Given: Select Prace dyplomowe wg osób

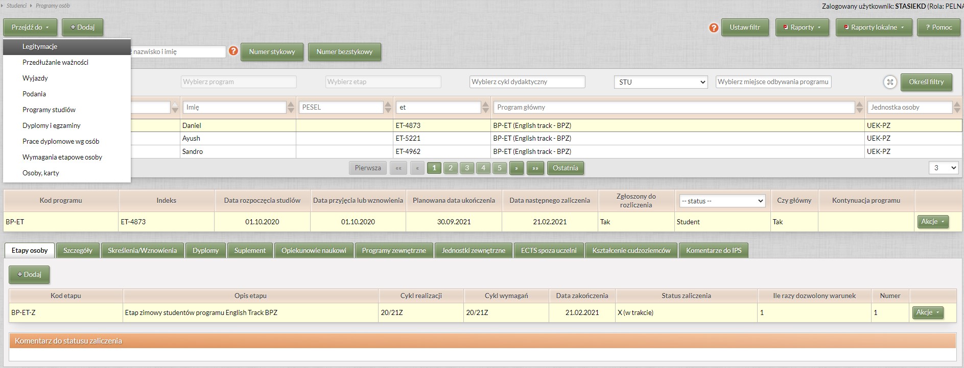Looking at the screenshot, I should (x=67, y=141).
